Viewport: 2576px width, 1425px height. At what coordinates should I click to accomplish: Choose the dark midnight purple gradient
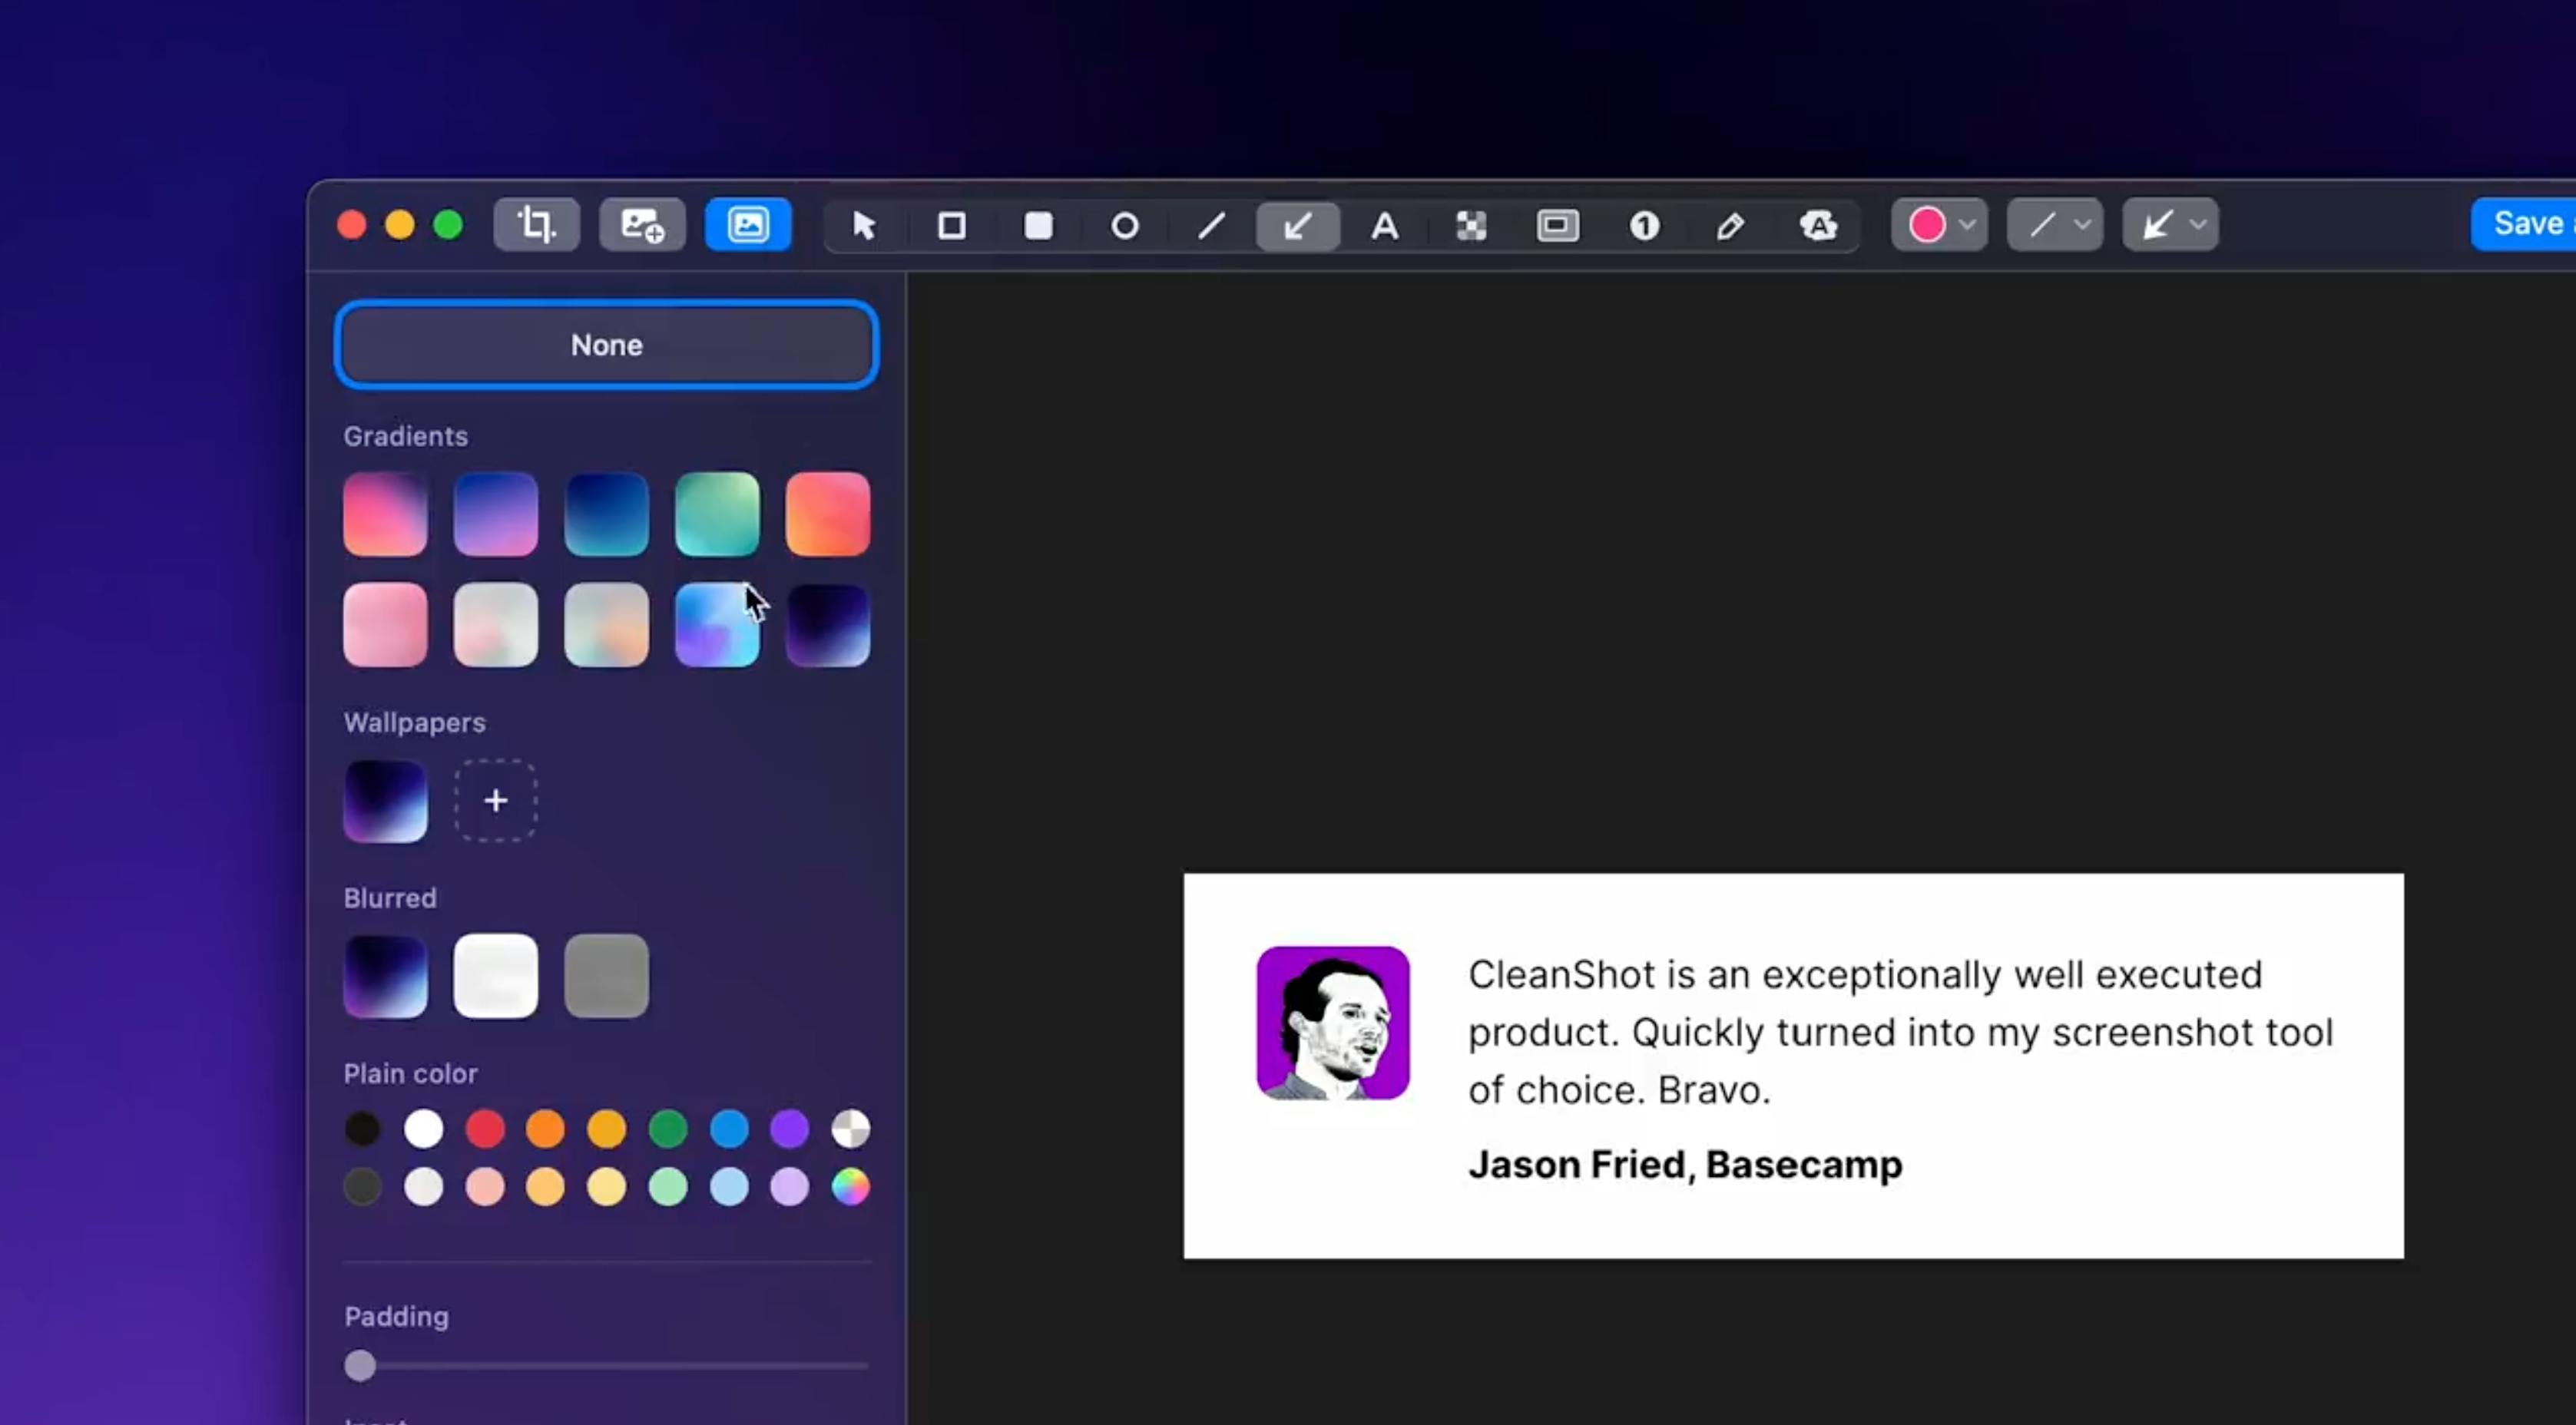tap(828, 625)
